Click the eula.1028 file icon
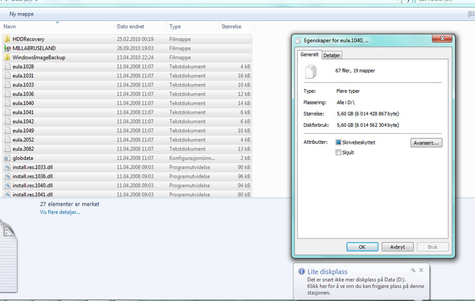 coord(7,66)
